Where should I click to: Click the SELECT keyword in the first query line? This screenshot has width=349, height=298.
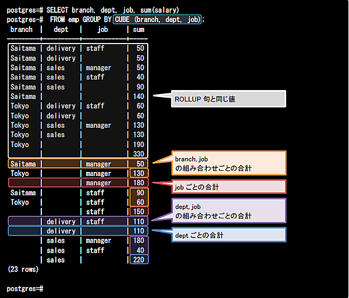57,10
